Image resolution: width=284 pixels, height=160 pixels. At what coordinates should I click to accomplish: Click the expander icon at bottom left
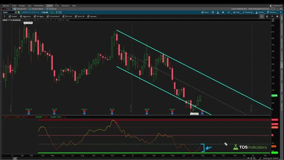click(x=15, y=158)
